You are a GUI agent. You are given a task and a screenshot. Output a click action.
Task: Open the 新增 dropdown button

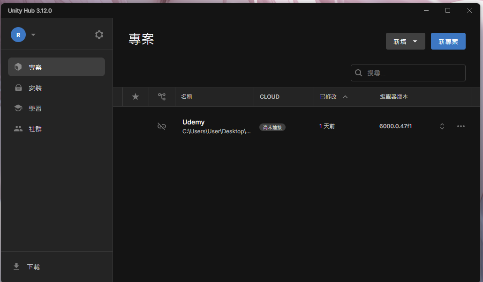click(x=405, y=41)
